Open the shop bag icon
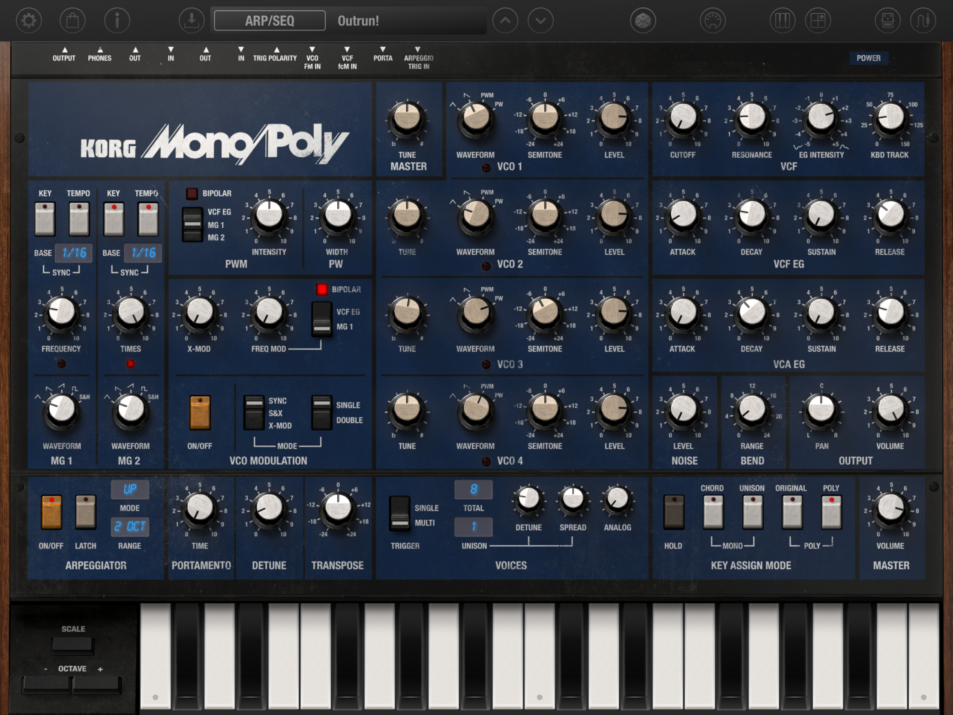The width and height of the screenshot is (953, 715). [72, 20]
